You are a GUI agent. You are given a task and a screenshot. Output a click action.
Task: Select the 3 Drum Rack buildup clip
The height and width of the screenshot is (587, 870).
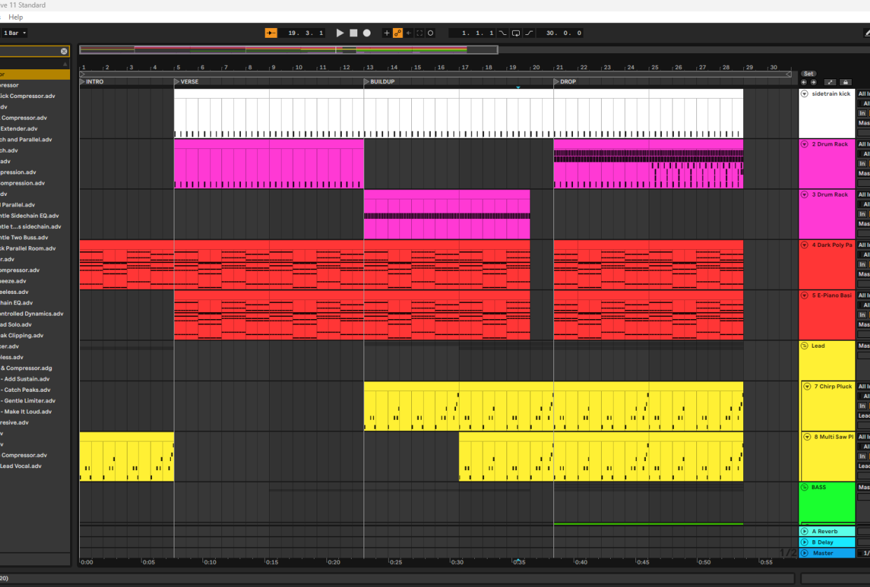(447, 214)
